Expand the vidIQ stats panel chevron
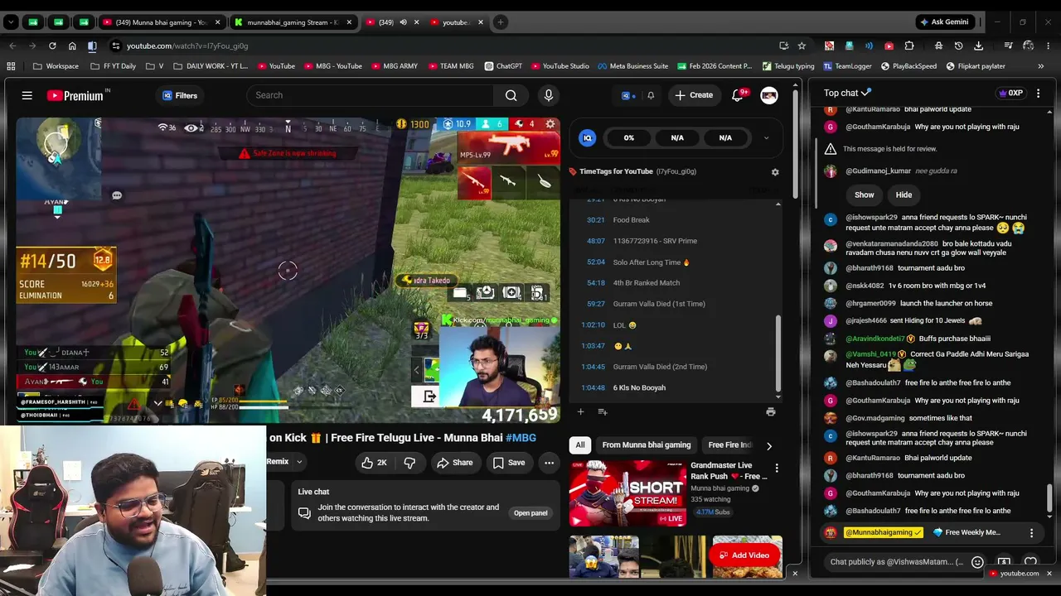 coord(766,138)
